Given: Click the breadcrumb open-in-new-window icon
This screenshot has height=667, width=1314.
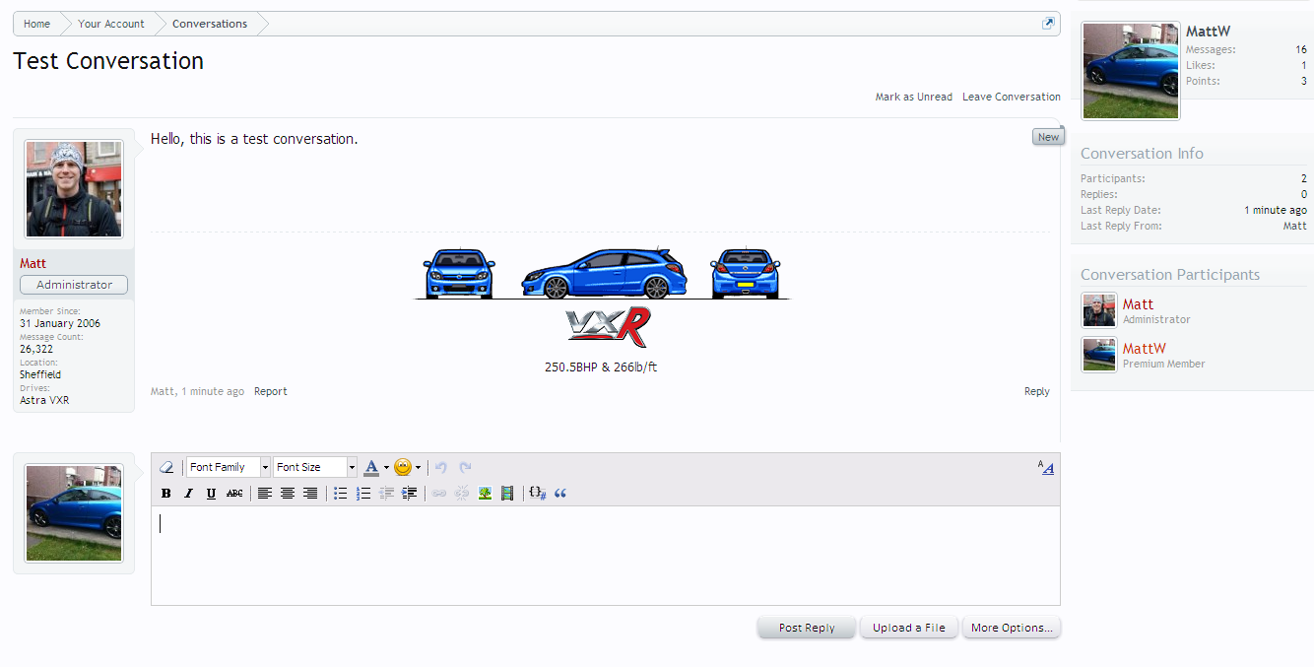Looking at the screenshot, I should tap(1048, 24).
